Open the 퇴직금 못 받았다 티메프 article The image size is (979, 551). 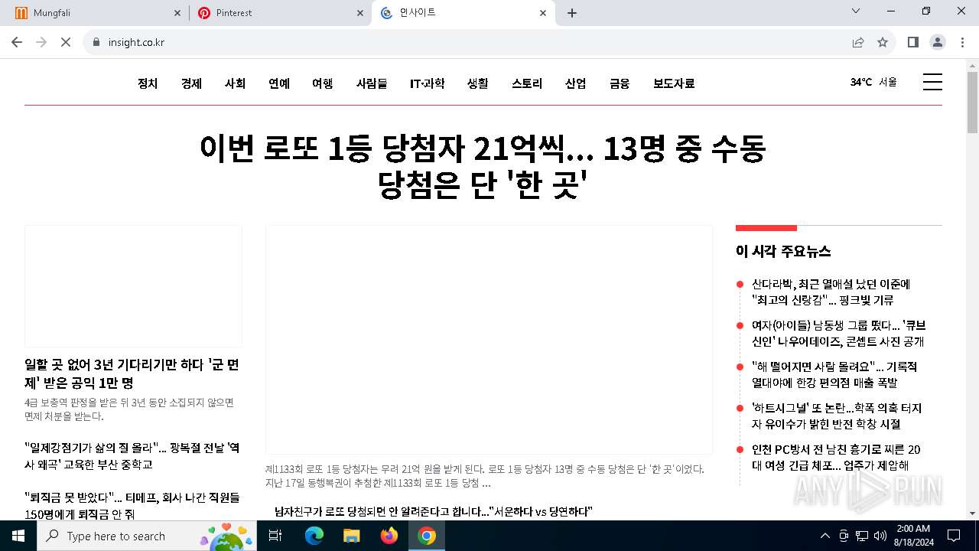[132, 505]
